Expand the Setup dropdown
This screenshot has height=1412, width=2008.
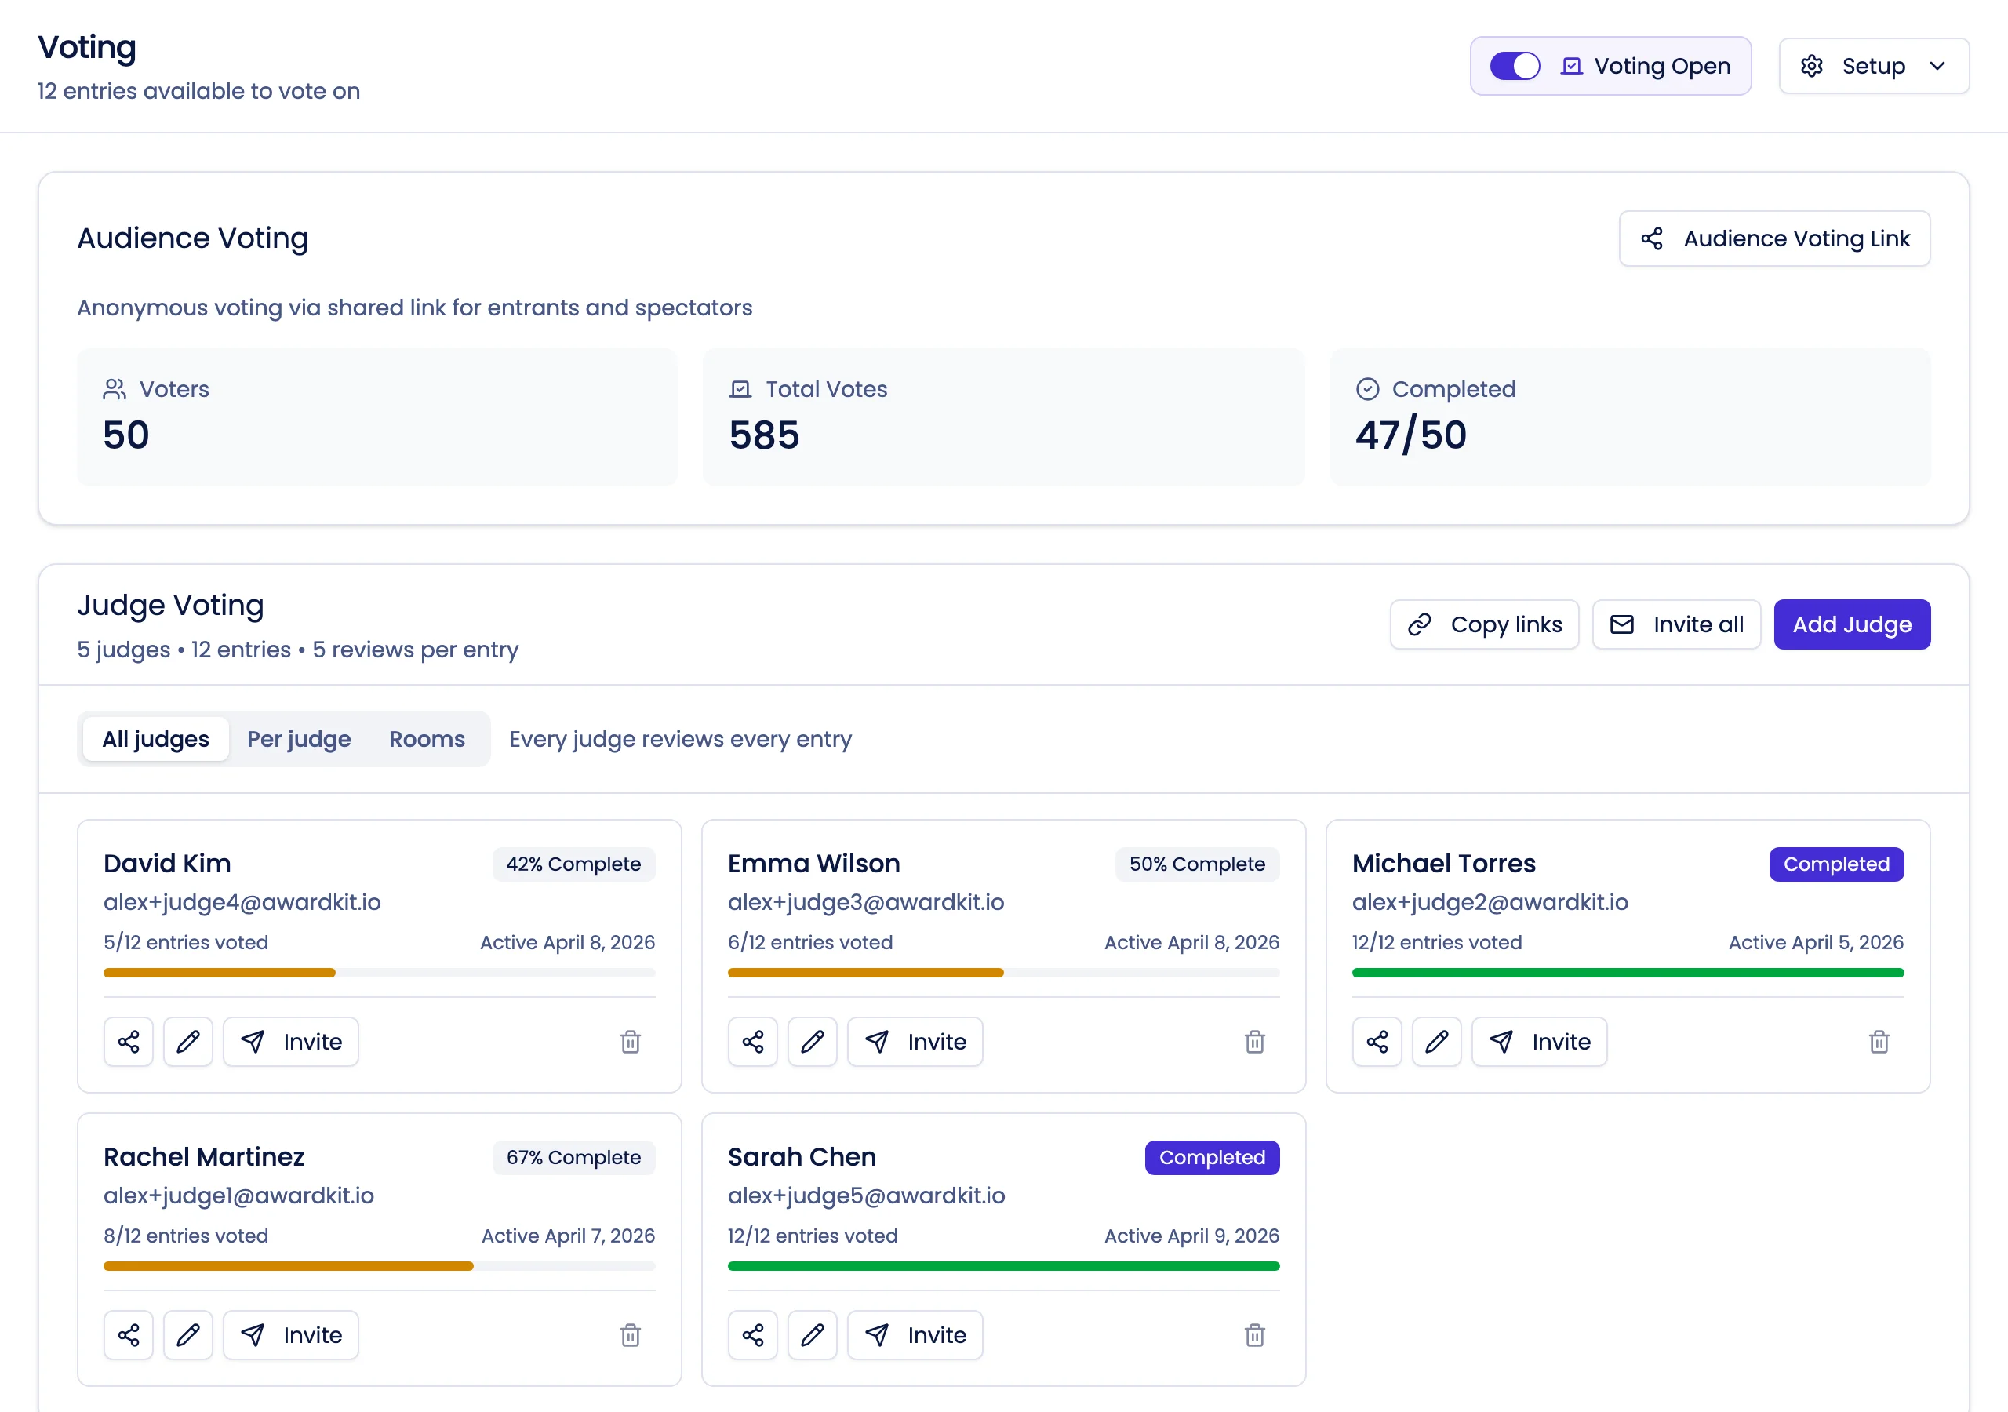tap(1938, 66)
